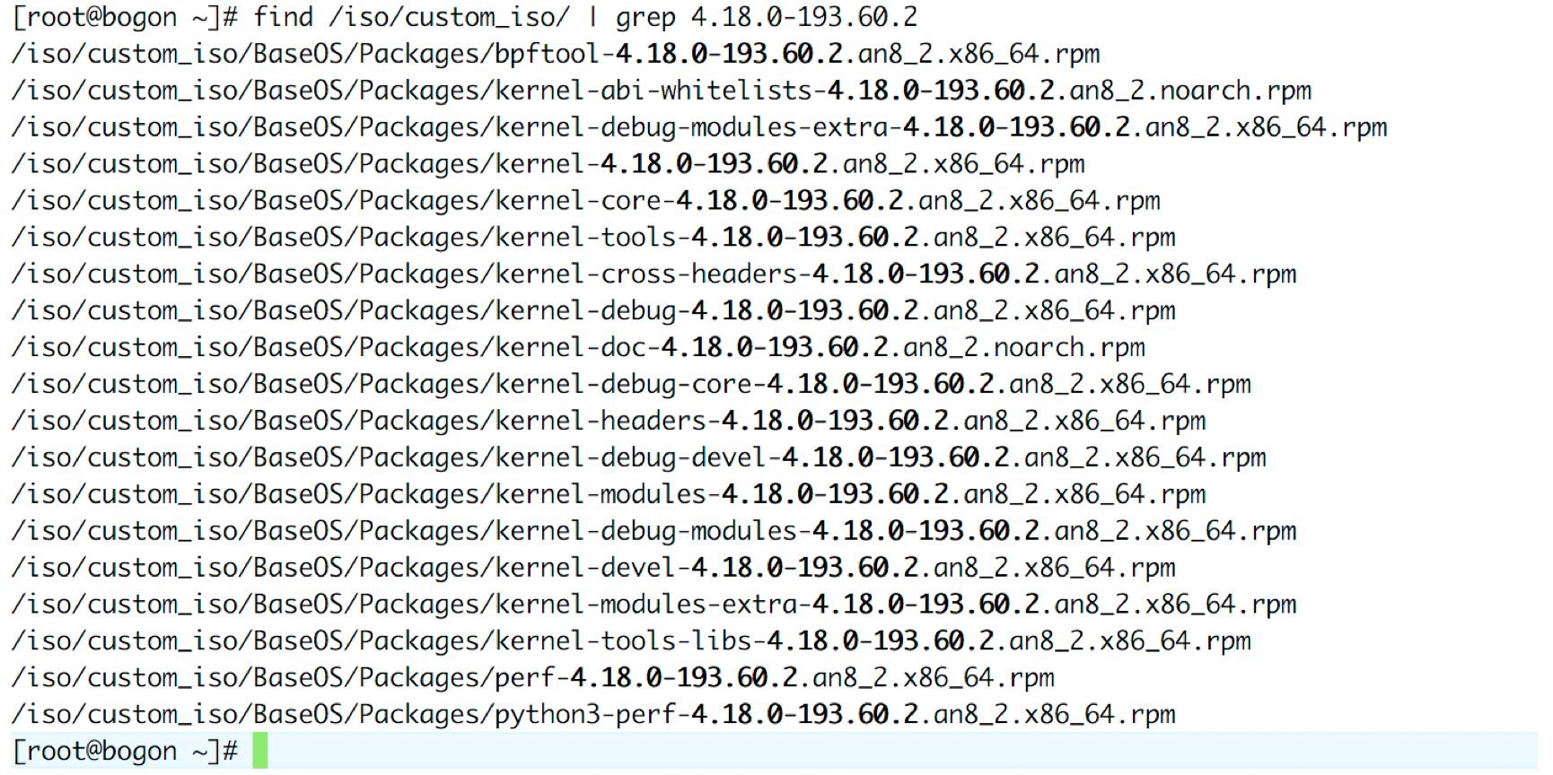Click the kernel-cross-headers rpm path
The width and height of the screenshot is (1553, 775).
[x=654, y=274]
